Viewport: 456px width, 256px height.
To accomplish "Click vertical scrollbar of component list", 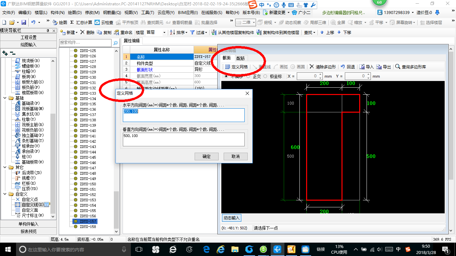I will [116, 211].
